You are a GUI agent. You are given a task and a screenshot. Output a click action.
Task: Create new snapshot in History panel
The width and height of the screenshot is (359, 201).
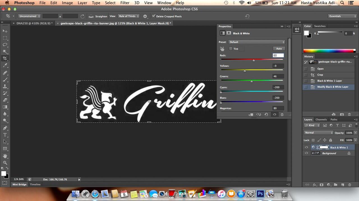[342, 114]
